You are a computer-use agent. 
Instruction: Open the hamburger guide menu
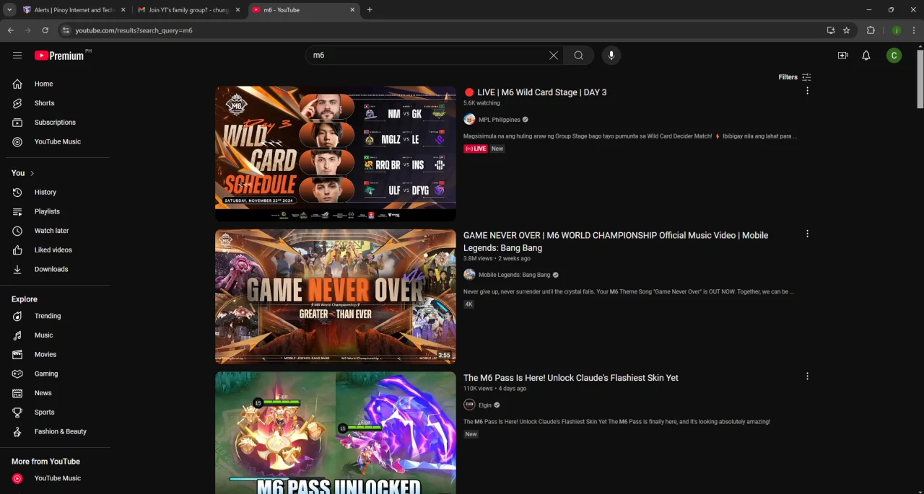coord(17,56)
